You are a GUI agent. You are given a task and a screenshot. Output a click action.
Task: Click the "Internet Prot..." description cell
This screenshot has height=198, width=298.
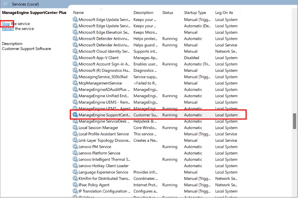click(146, 185)
